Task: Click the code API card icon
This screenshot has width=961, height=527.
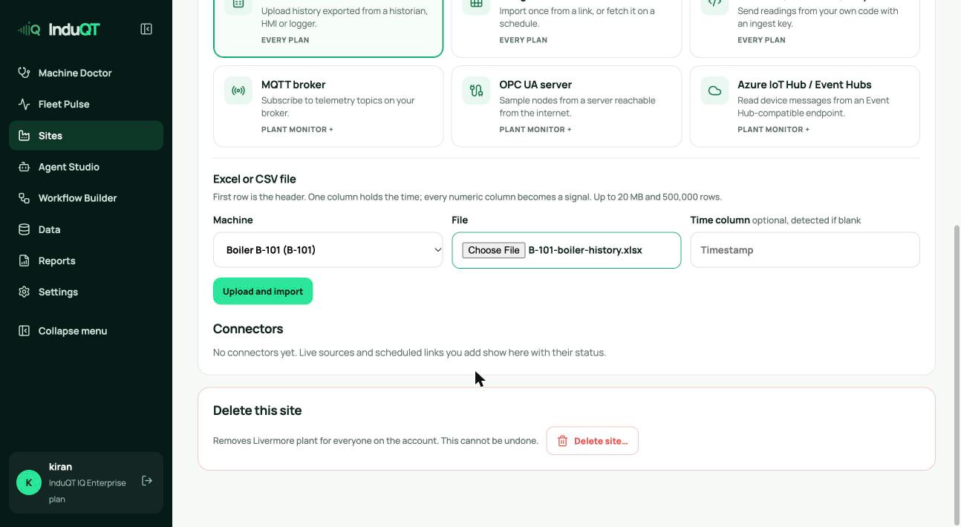Action: (714, 4)
